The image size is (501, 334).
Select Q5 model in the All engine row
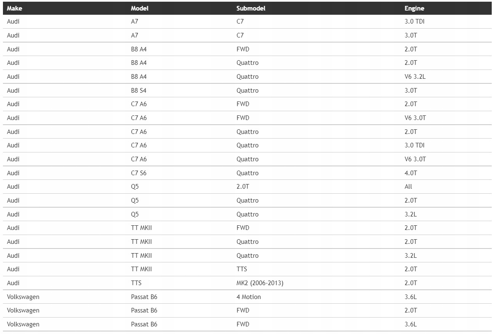[135, 187]
